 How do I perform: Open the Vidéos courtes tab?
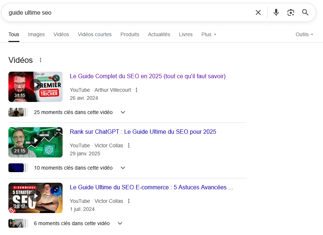[94, 34]
